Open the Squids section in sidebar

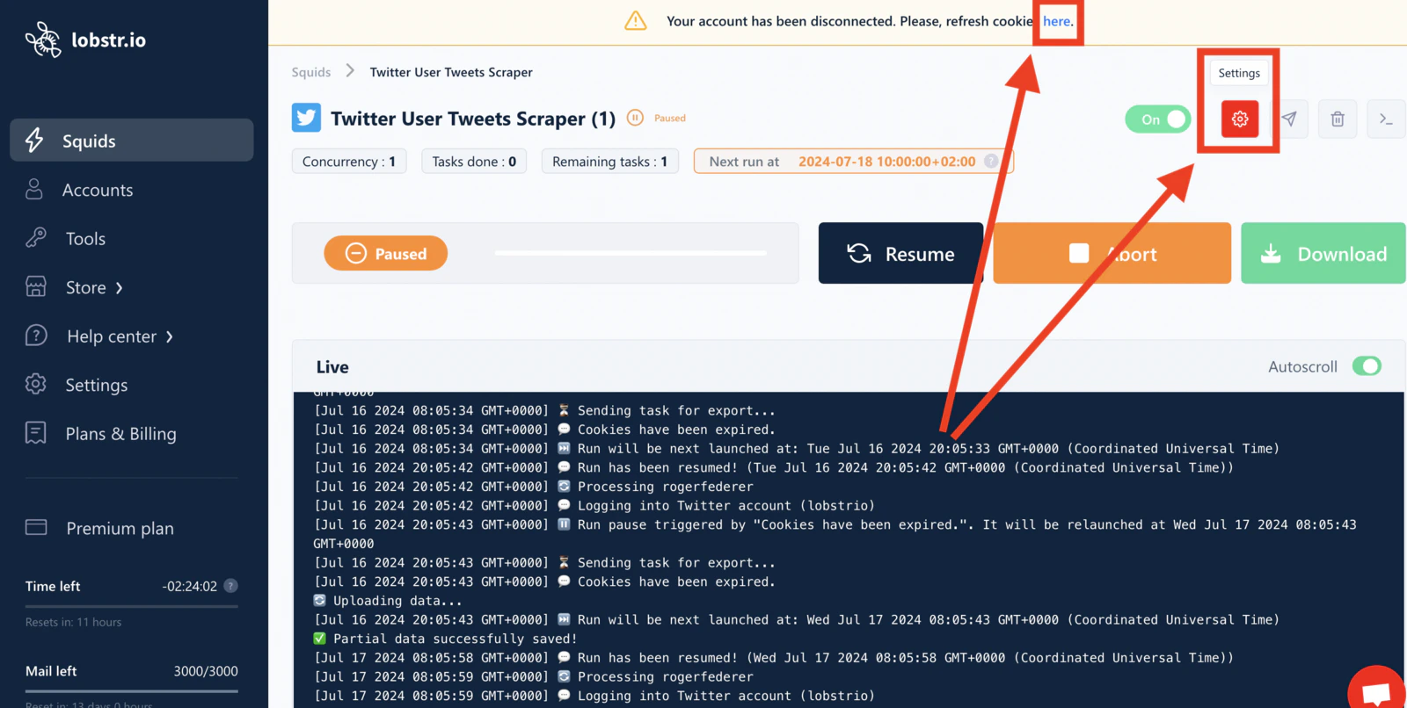132,141
